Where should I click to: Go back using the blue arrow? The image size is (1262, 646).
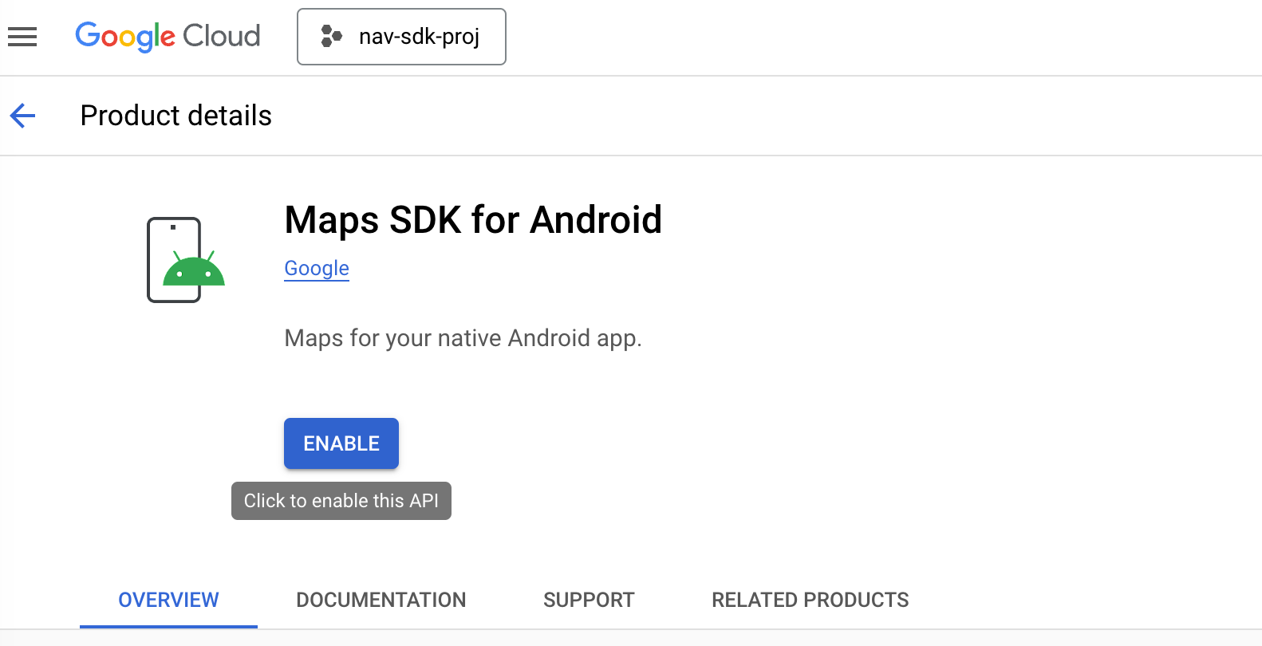click(23, 116)
